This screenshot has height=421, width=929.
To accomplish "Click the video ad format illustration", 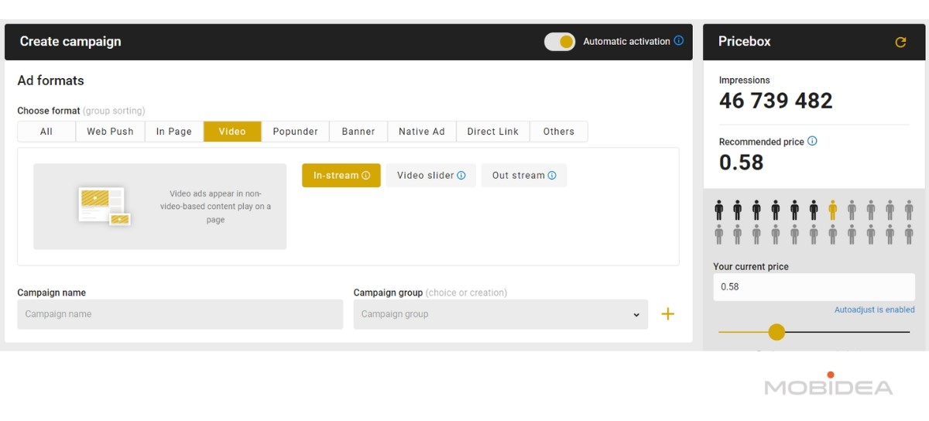I will (104, 206).
